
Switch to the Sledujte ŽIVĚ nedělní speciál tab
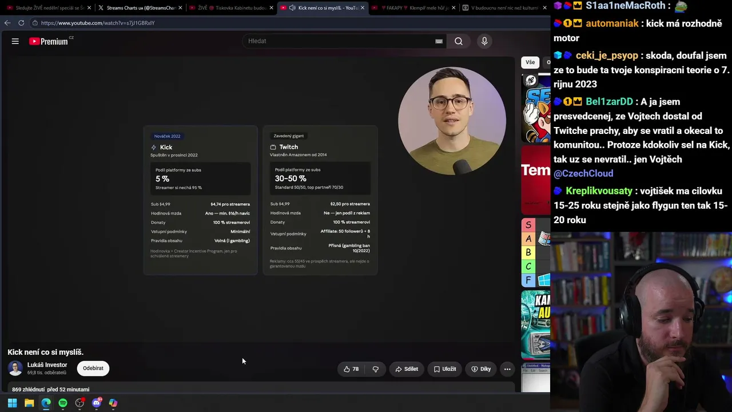(x=49, y=8)
